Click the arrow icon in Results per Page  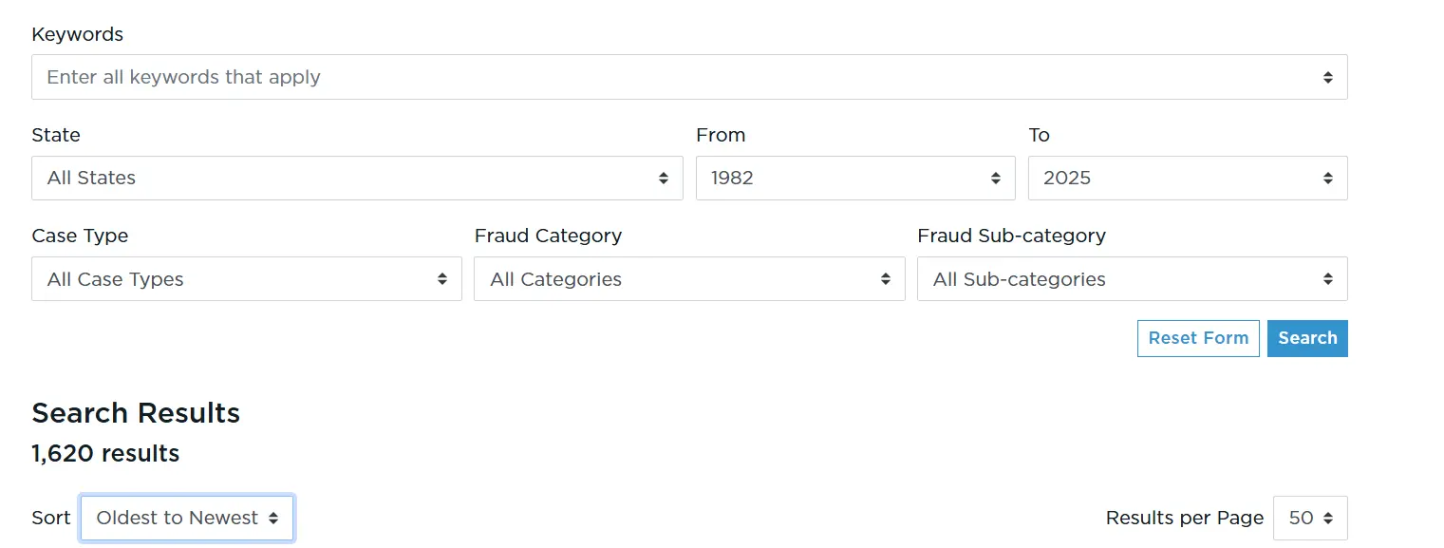(1327, 519)
